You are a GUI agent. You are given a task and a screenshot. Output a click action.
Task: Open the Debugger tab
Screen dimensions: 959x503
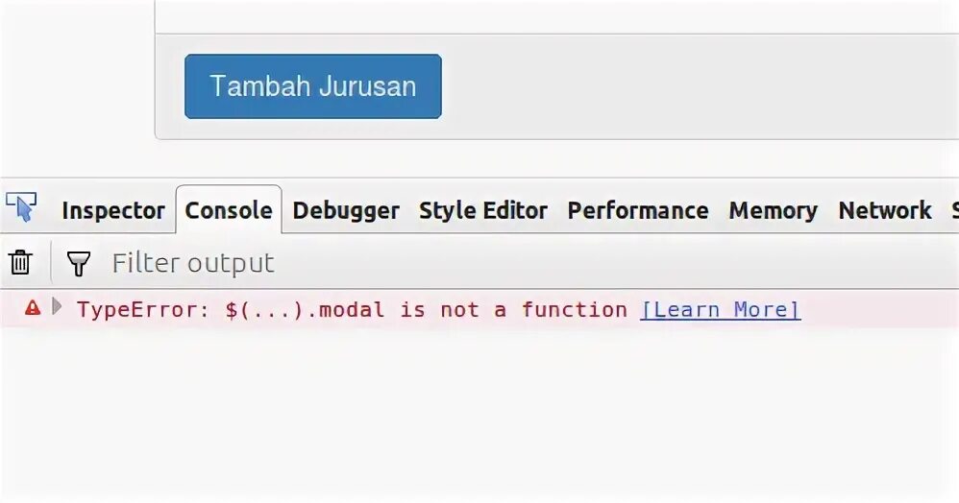point(345,210)
